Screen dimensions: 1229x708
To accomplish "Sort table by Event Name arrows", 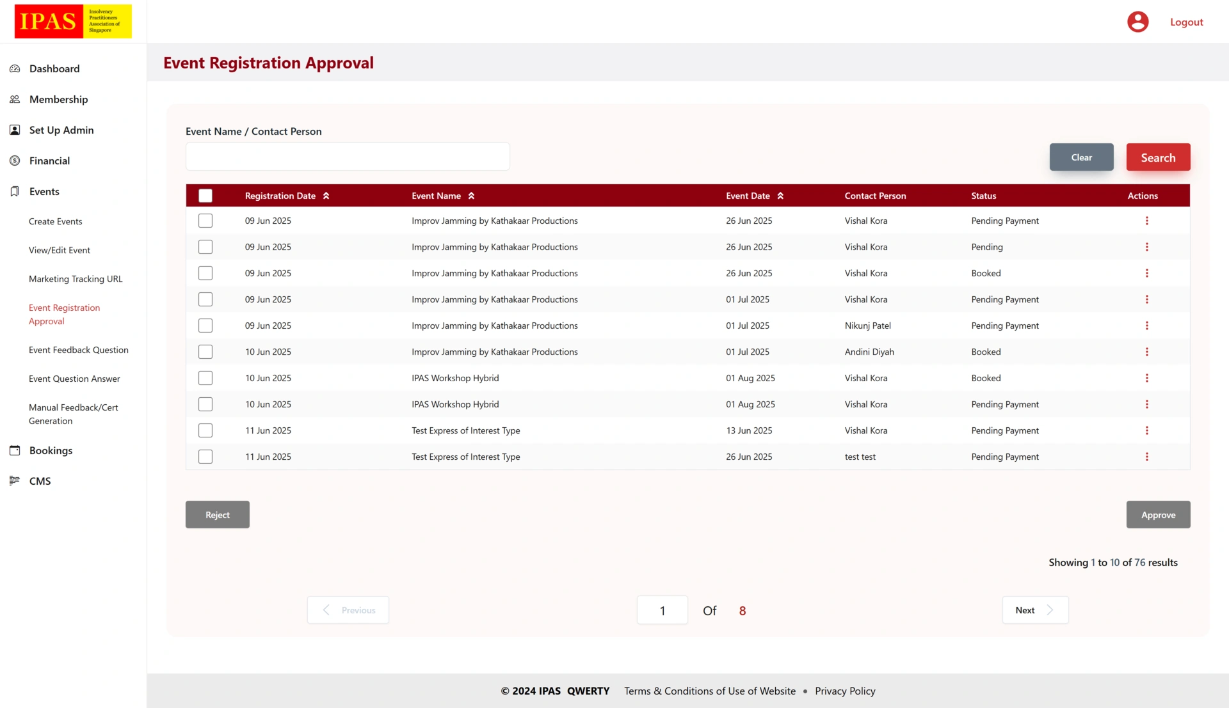I will pos(471,196).
